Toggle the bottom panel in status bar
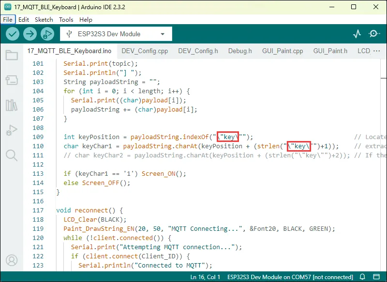This screenshot has width=387, height=282. (x=377, y=277)
